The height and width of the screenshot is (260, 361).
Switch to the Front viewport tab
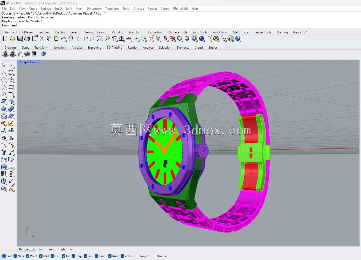pyautogui.click(x=51, y=249)
